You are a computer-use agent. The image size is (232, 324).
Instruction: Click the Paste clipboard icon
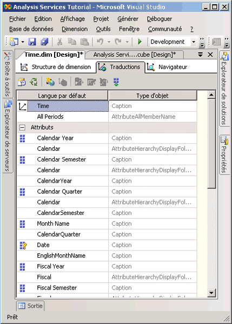84,42
